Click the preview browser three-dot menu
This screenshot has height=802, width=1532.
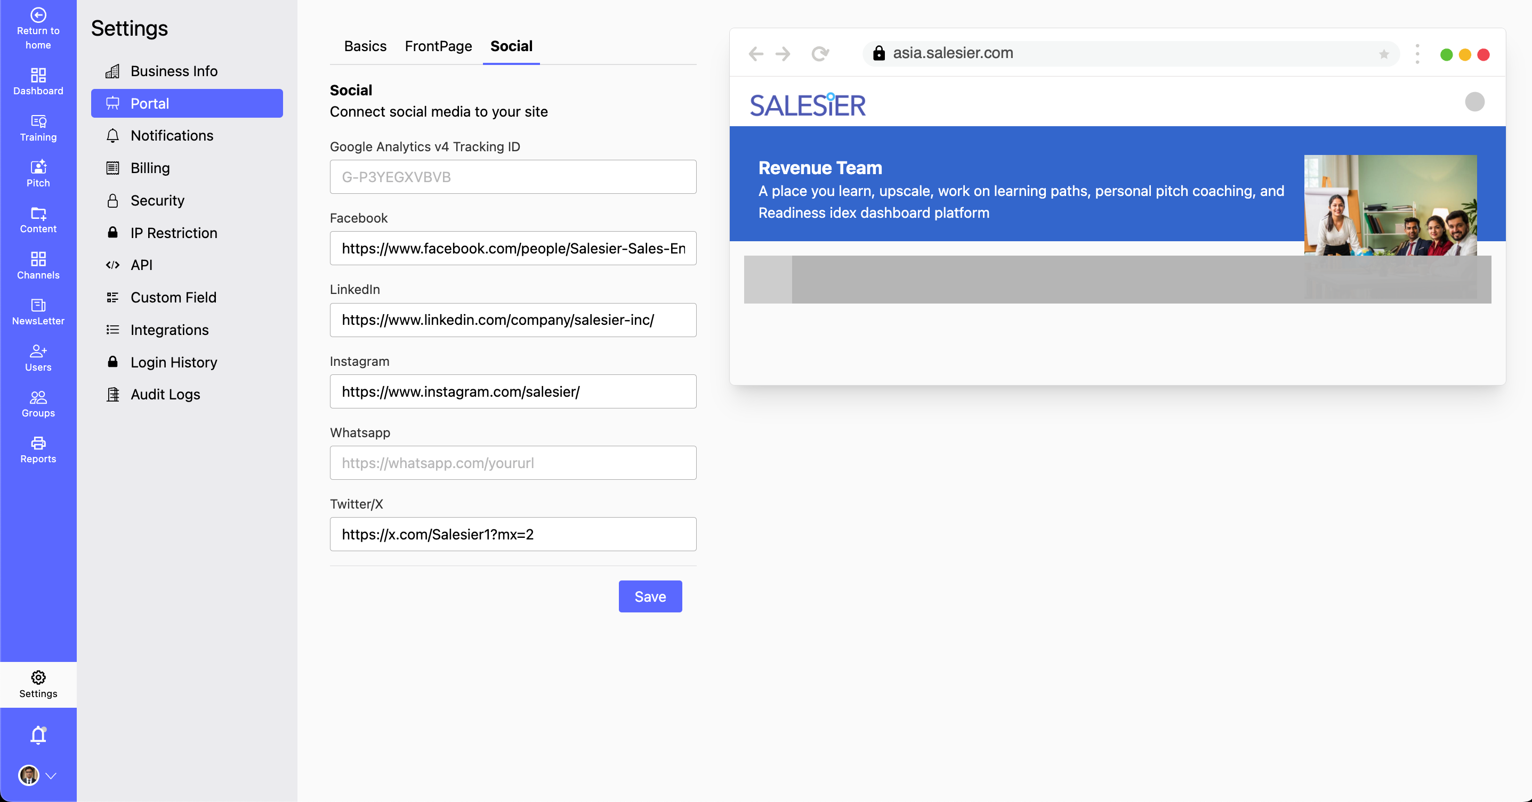[x=1417, y=54]
